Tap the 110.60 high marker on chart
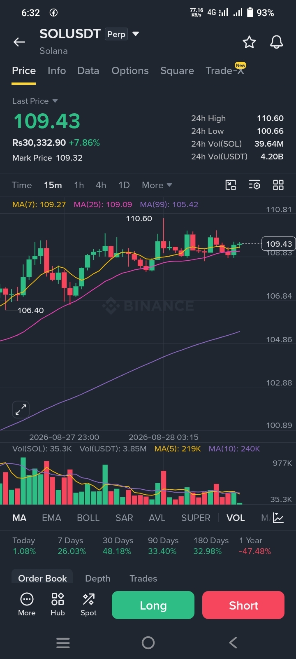This screenshot has width=296, height=659. pyautogui.click(x=139, y=218)
